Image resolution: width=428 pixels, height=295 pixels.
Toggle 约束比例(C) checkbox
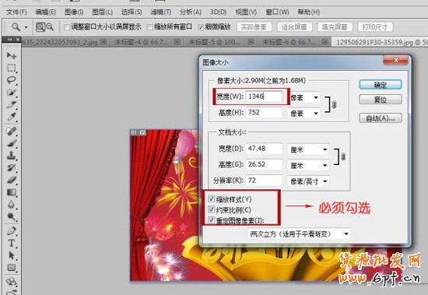pyautogui.click(x=211, y=209)
